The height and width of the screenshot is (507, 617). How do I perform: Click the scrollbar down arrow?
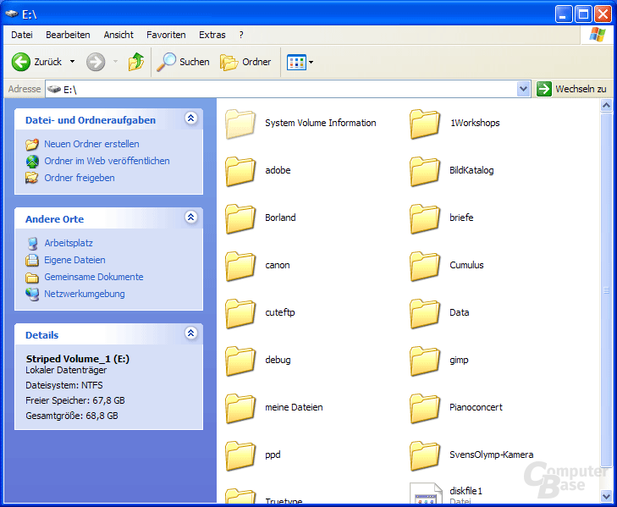click(x=606, y=496)
